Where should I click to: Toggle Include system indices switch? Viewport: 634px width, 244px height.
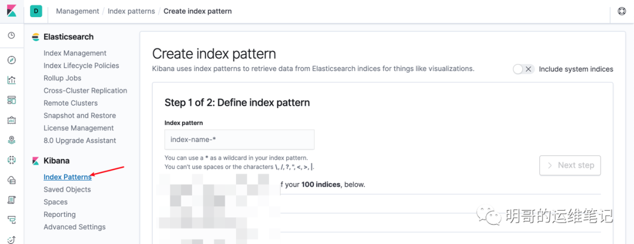(524, 69)
